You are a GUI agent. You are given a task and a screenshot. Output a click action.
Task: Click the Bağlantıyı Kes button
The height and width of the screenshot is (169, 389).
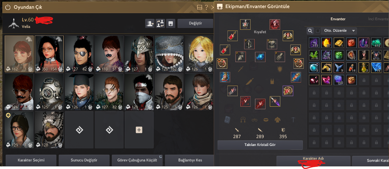point(190,160)
